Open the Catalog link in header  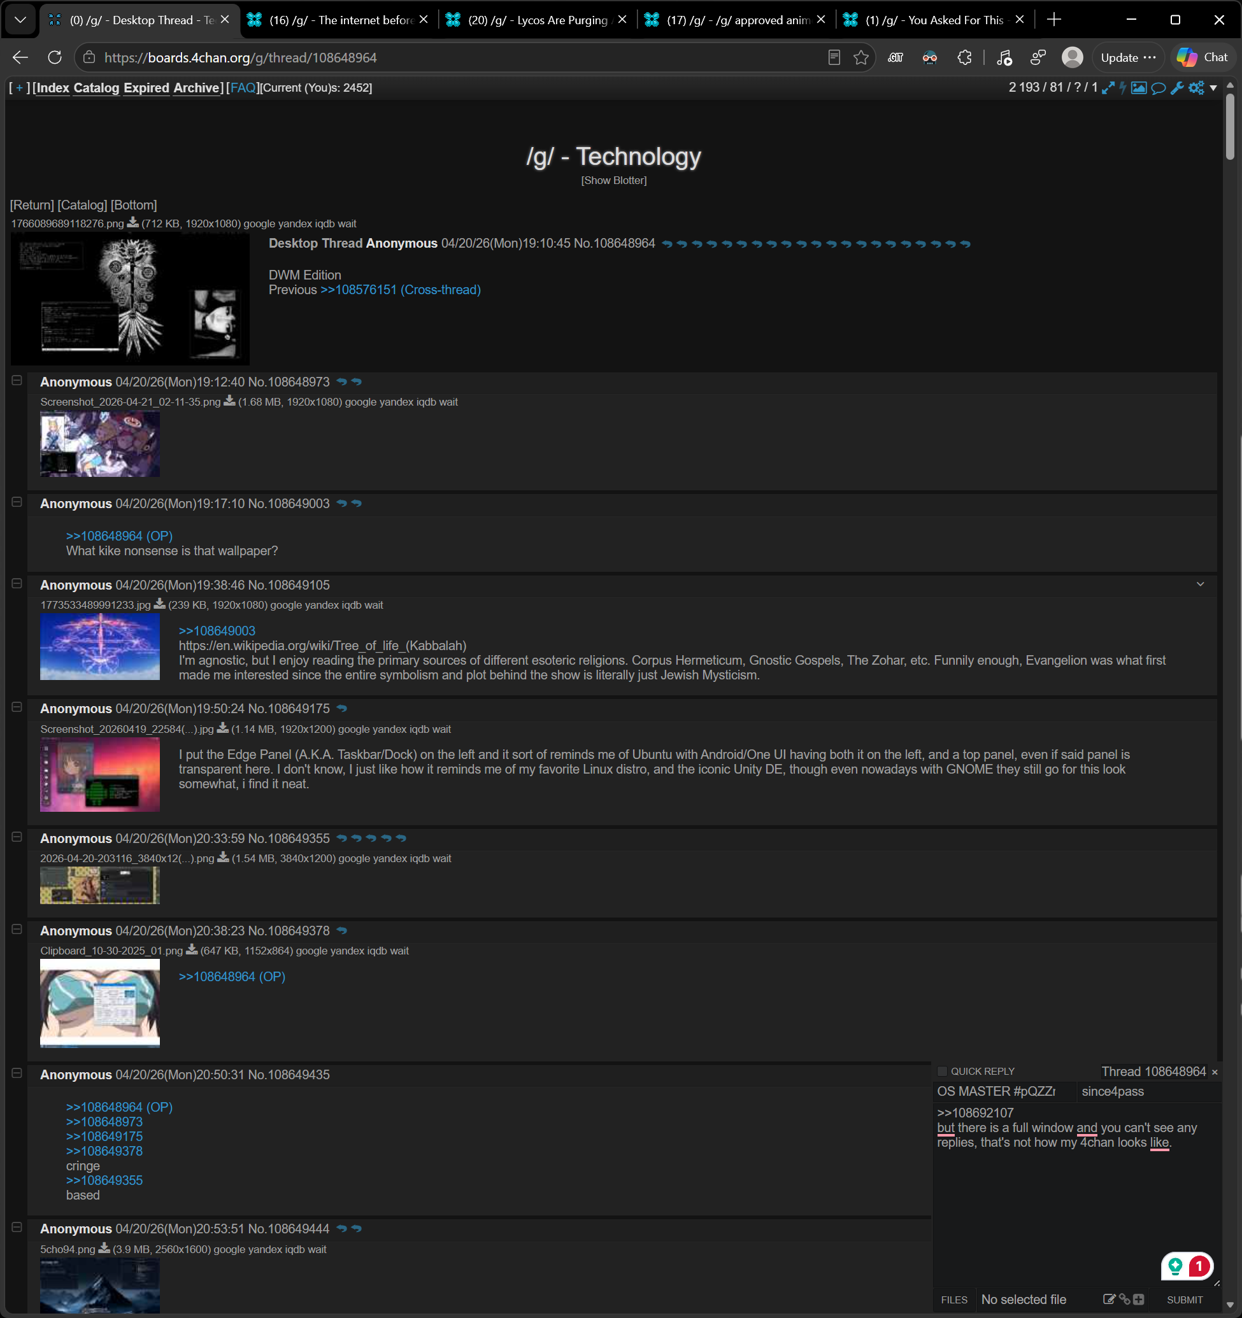point(96,88)
